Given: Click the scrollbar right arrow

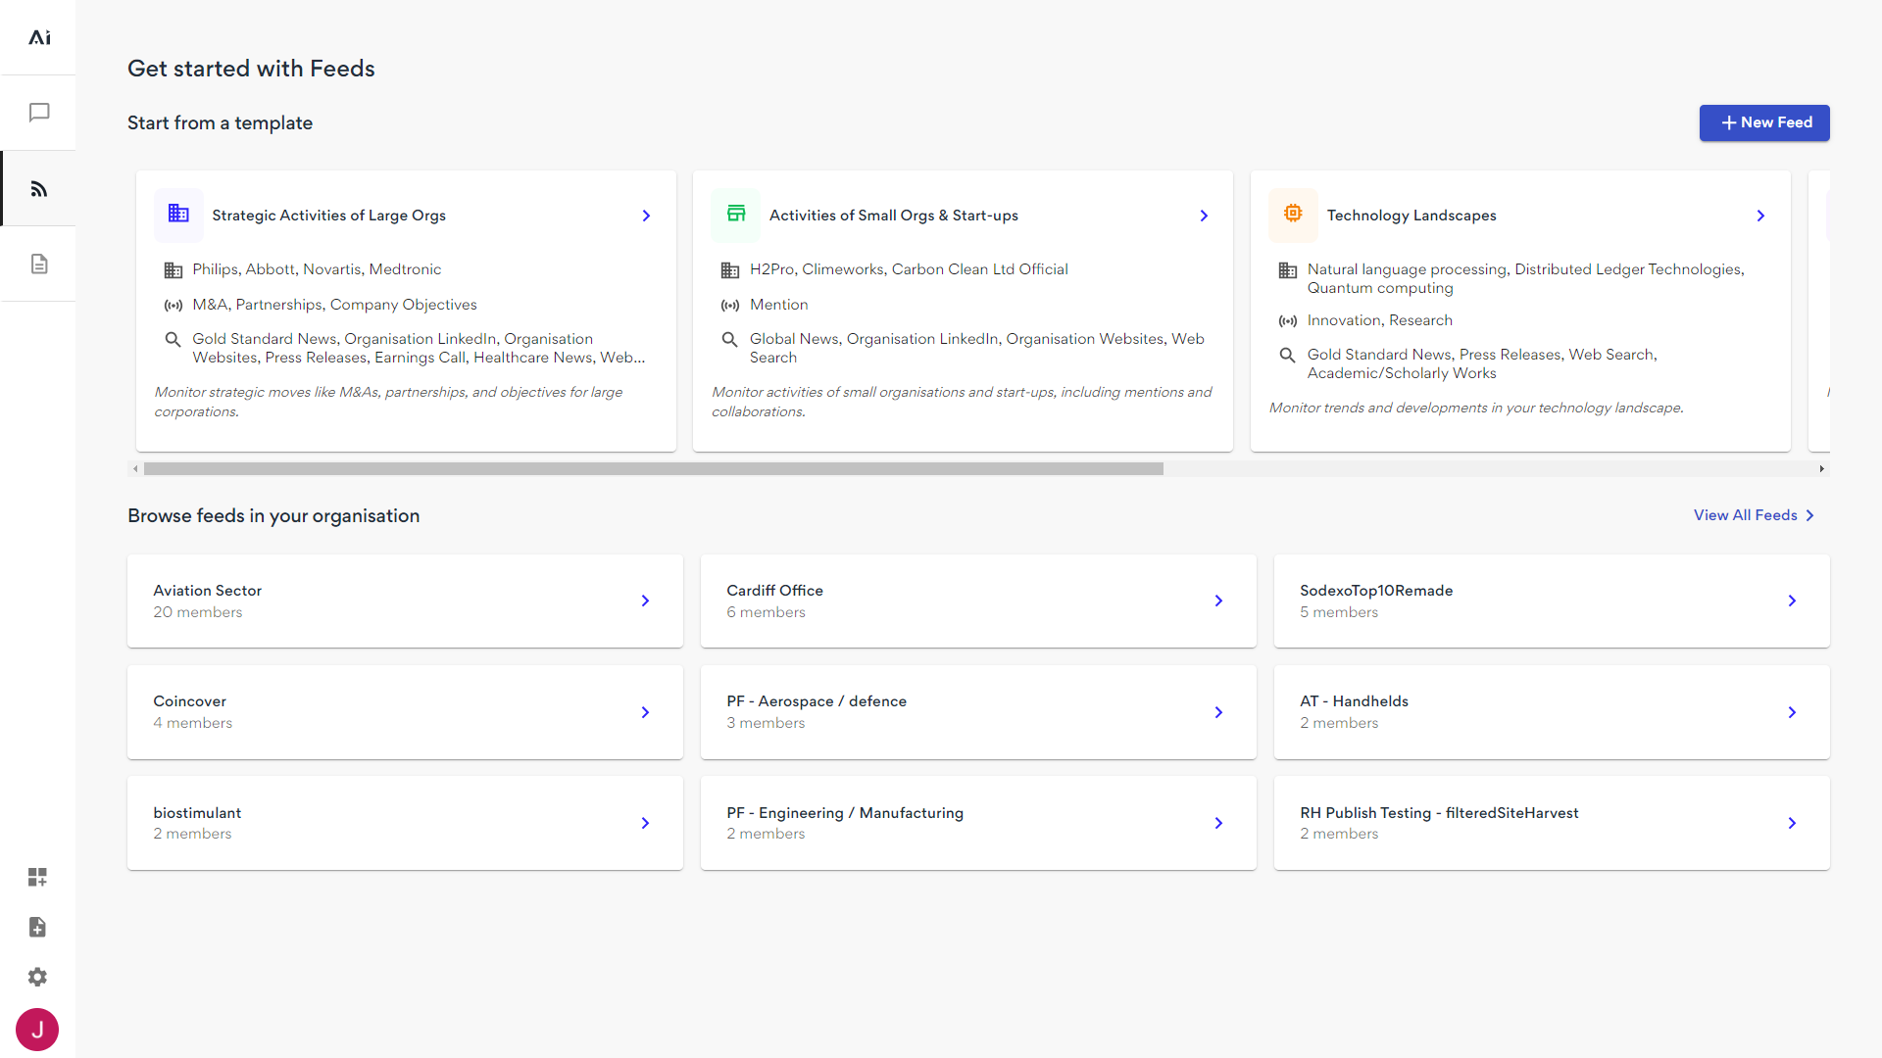Looking at the screenshot, I should click(x=1821, y=469).
